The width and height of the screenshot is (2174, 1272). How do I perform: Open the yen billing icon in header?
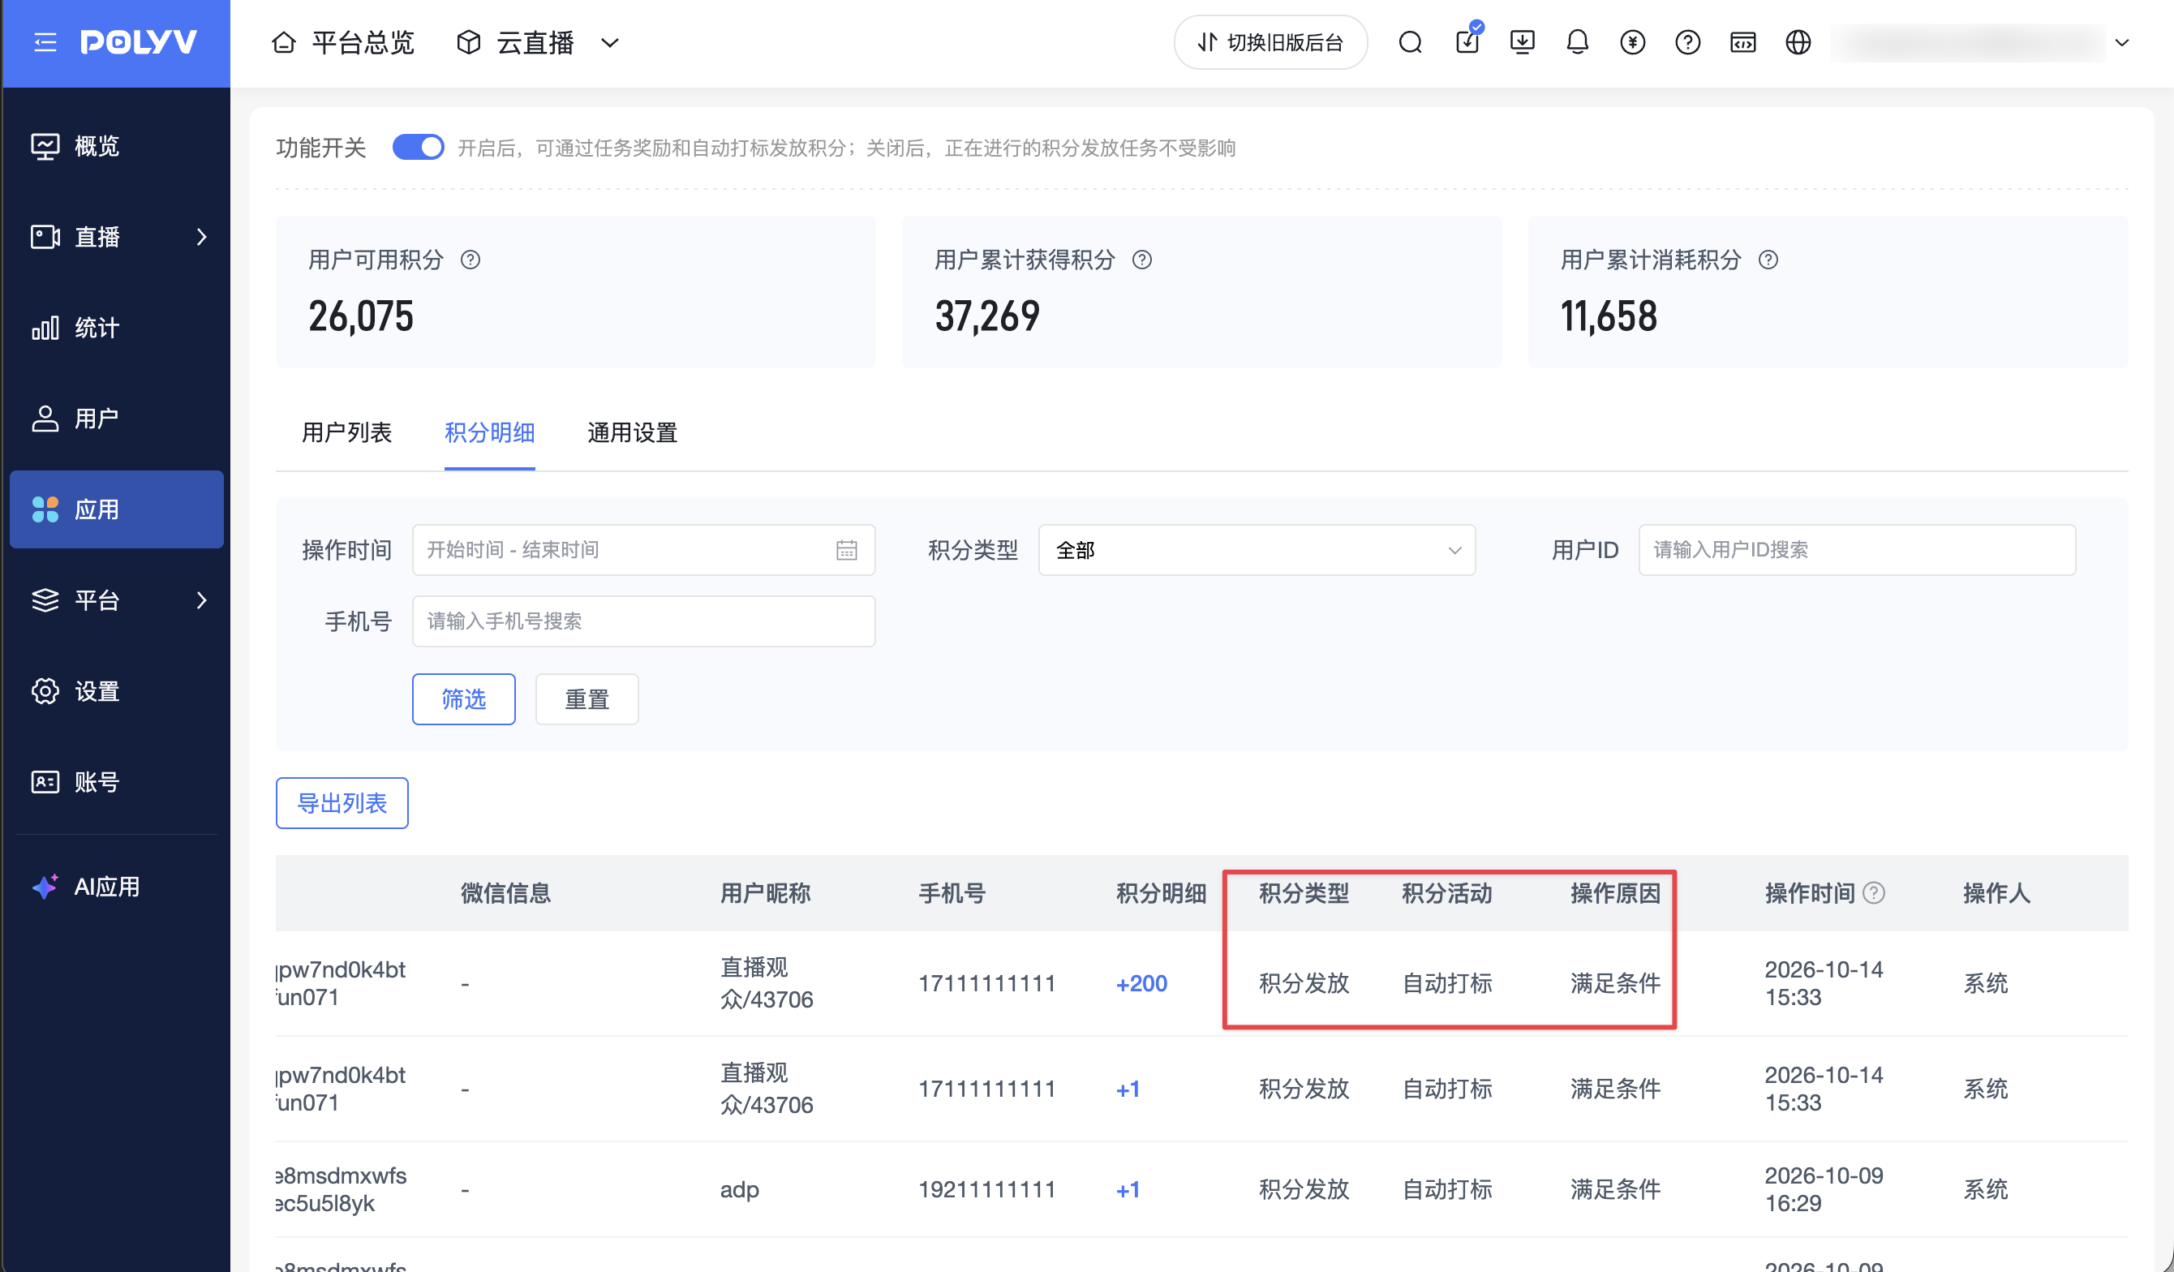1632,42
